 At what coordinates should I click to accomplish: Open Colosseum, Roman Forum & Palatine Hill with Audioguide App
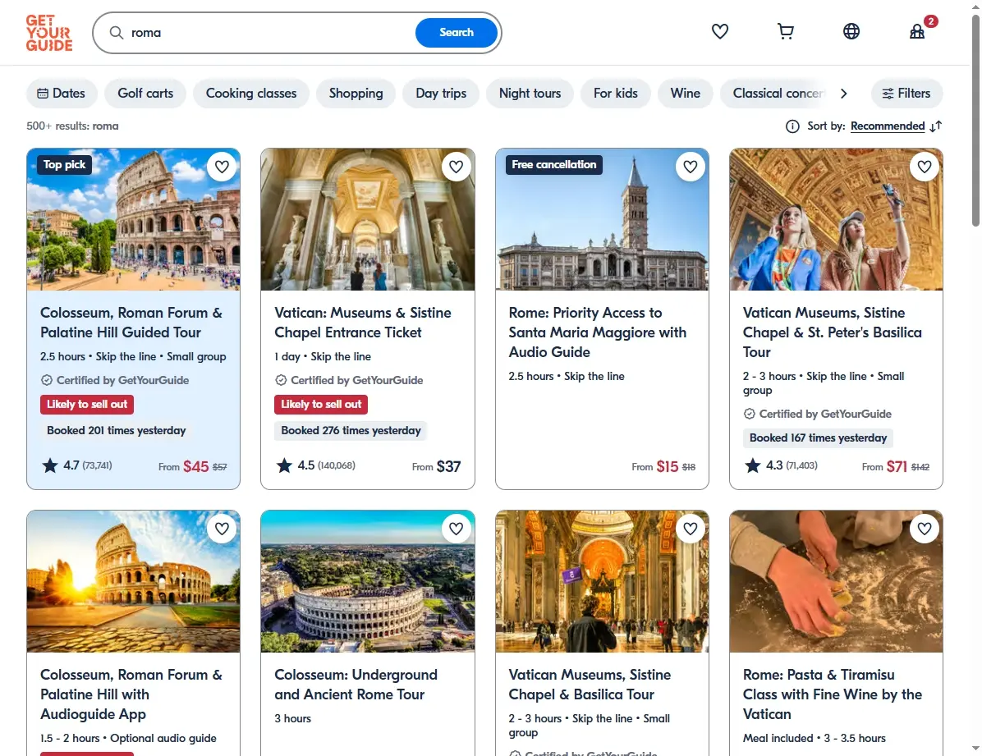131,694
